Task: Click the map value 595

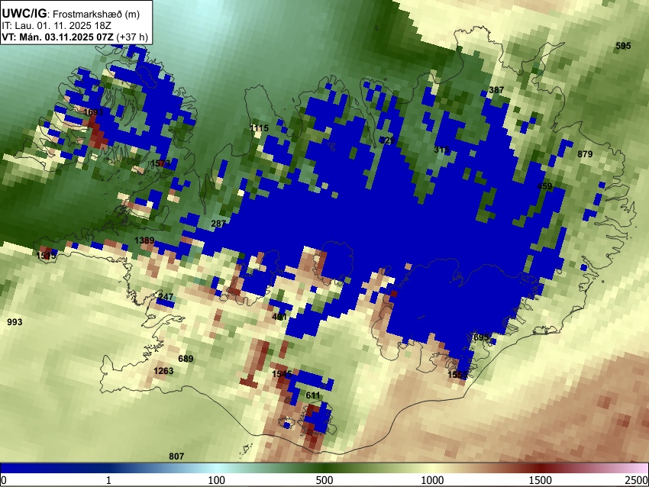Action: (x=623, y=46)
